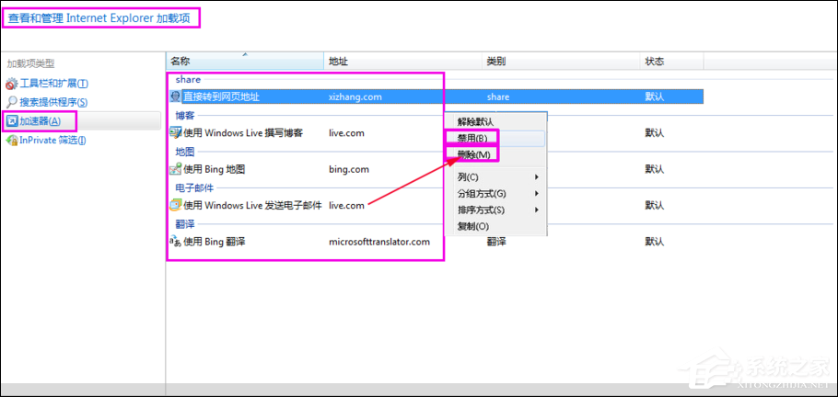Click the 工具栏和扩展 gear icon
838x397 pixels.
click(12, 84)
